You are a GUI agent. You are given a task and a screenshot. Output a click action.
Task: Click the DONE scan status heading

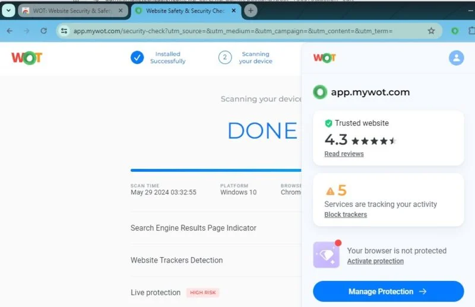262,130
